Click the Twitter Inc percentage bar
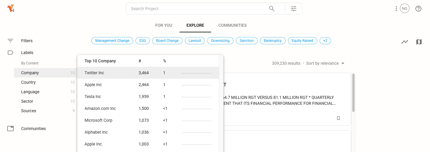Screen dimensions: 430x152 (197, 73)
